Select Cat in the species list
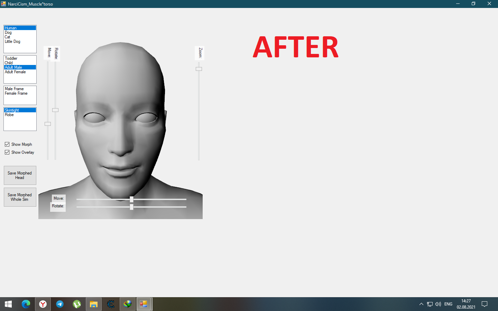 point(20,37)
